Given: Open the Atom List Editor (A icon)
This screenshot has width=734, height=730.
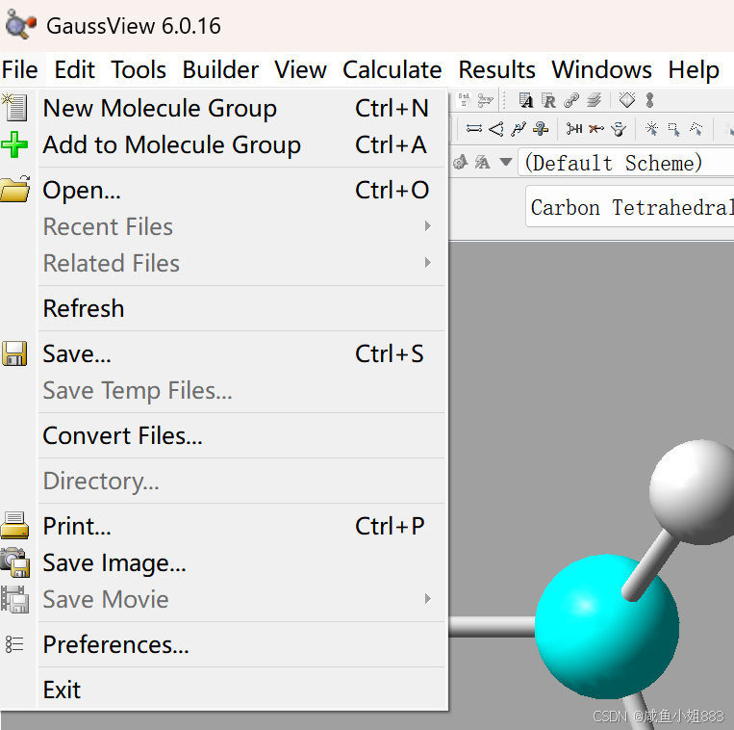Looking at the screenshot, I should click(x=526, y=100).
